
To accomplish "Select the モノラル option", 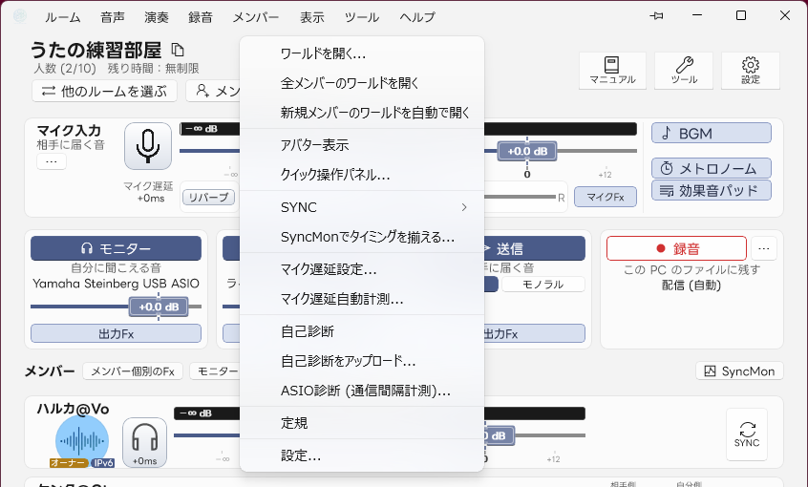I will (x=542, y=284).
